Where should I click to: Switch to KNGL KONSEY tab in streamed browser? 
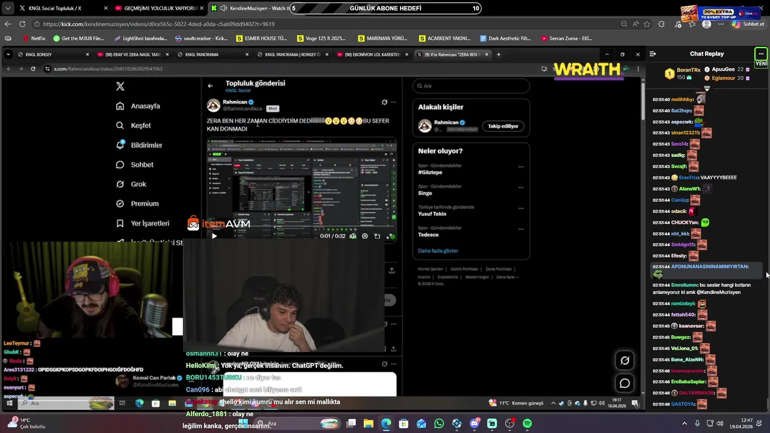point(53,55)
